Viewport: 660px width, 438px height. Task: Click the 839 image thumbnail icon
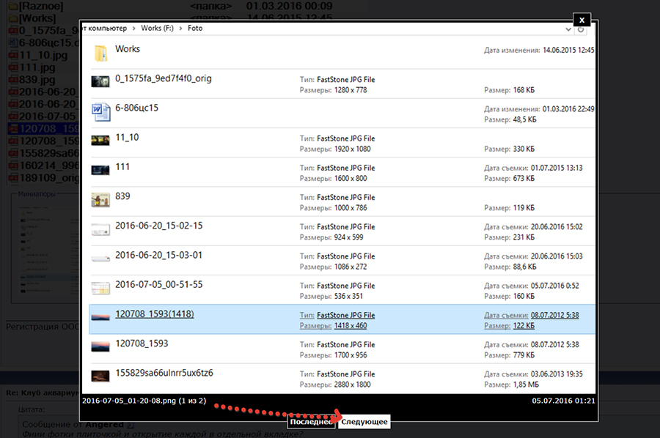pyautogui.click(x=100, y=200)
